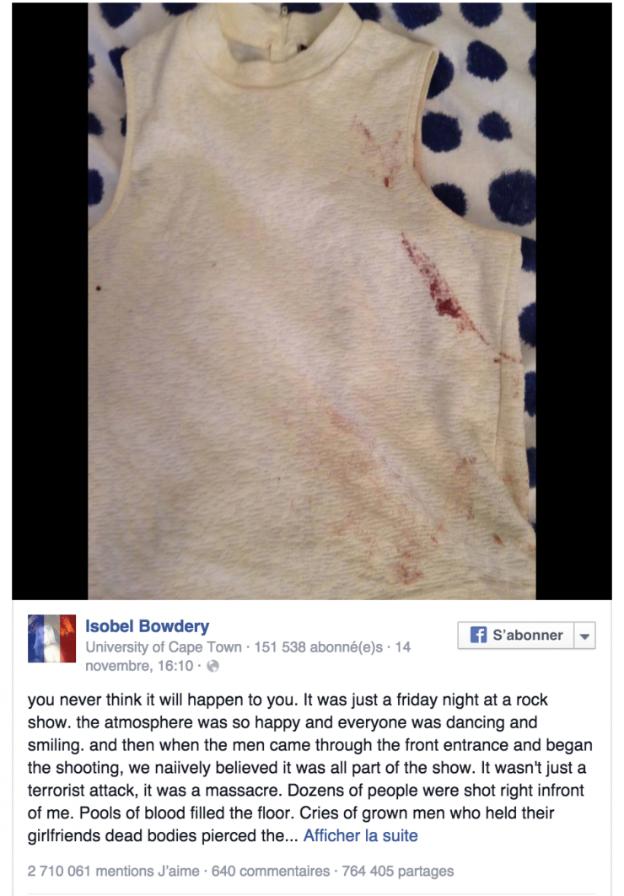Click the black bar left of the photo
624x896 pixels.
tap(51, 301)
